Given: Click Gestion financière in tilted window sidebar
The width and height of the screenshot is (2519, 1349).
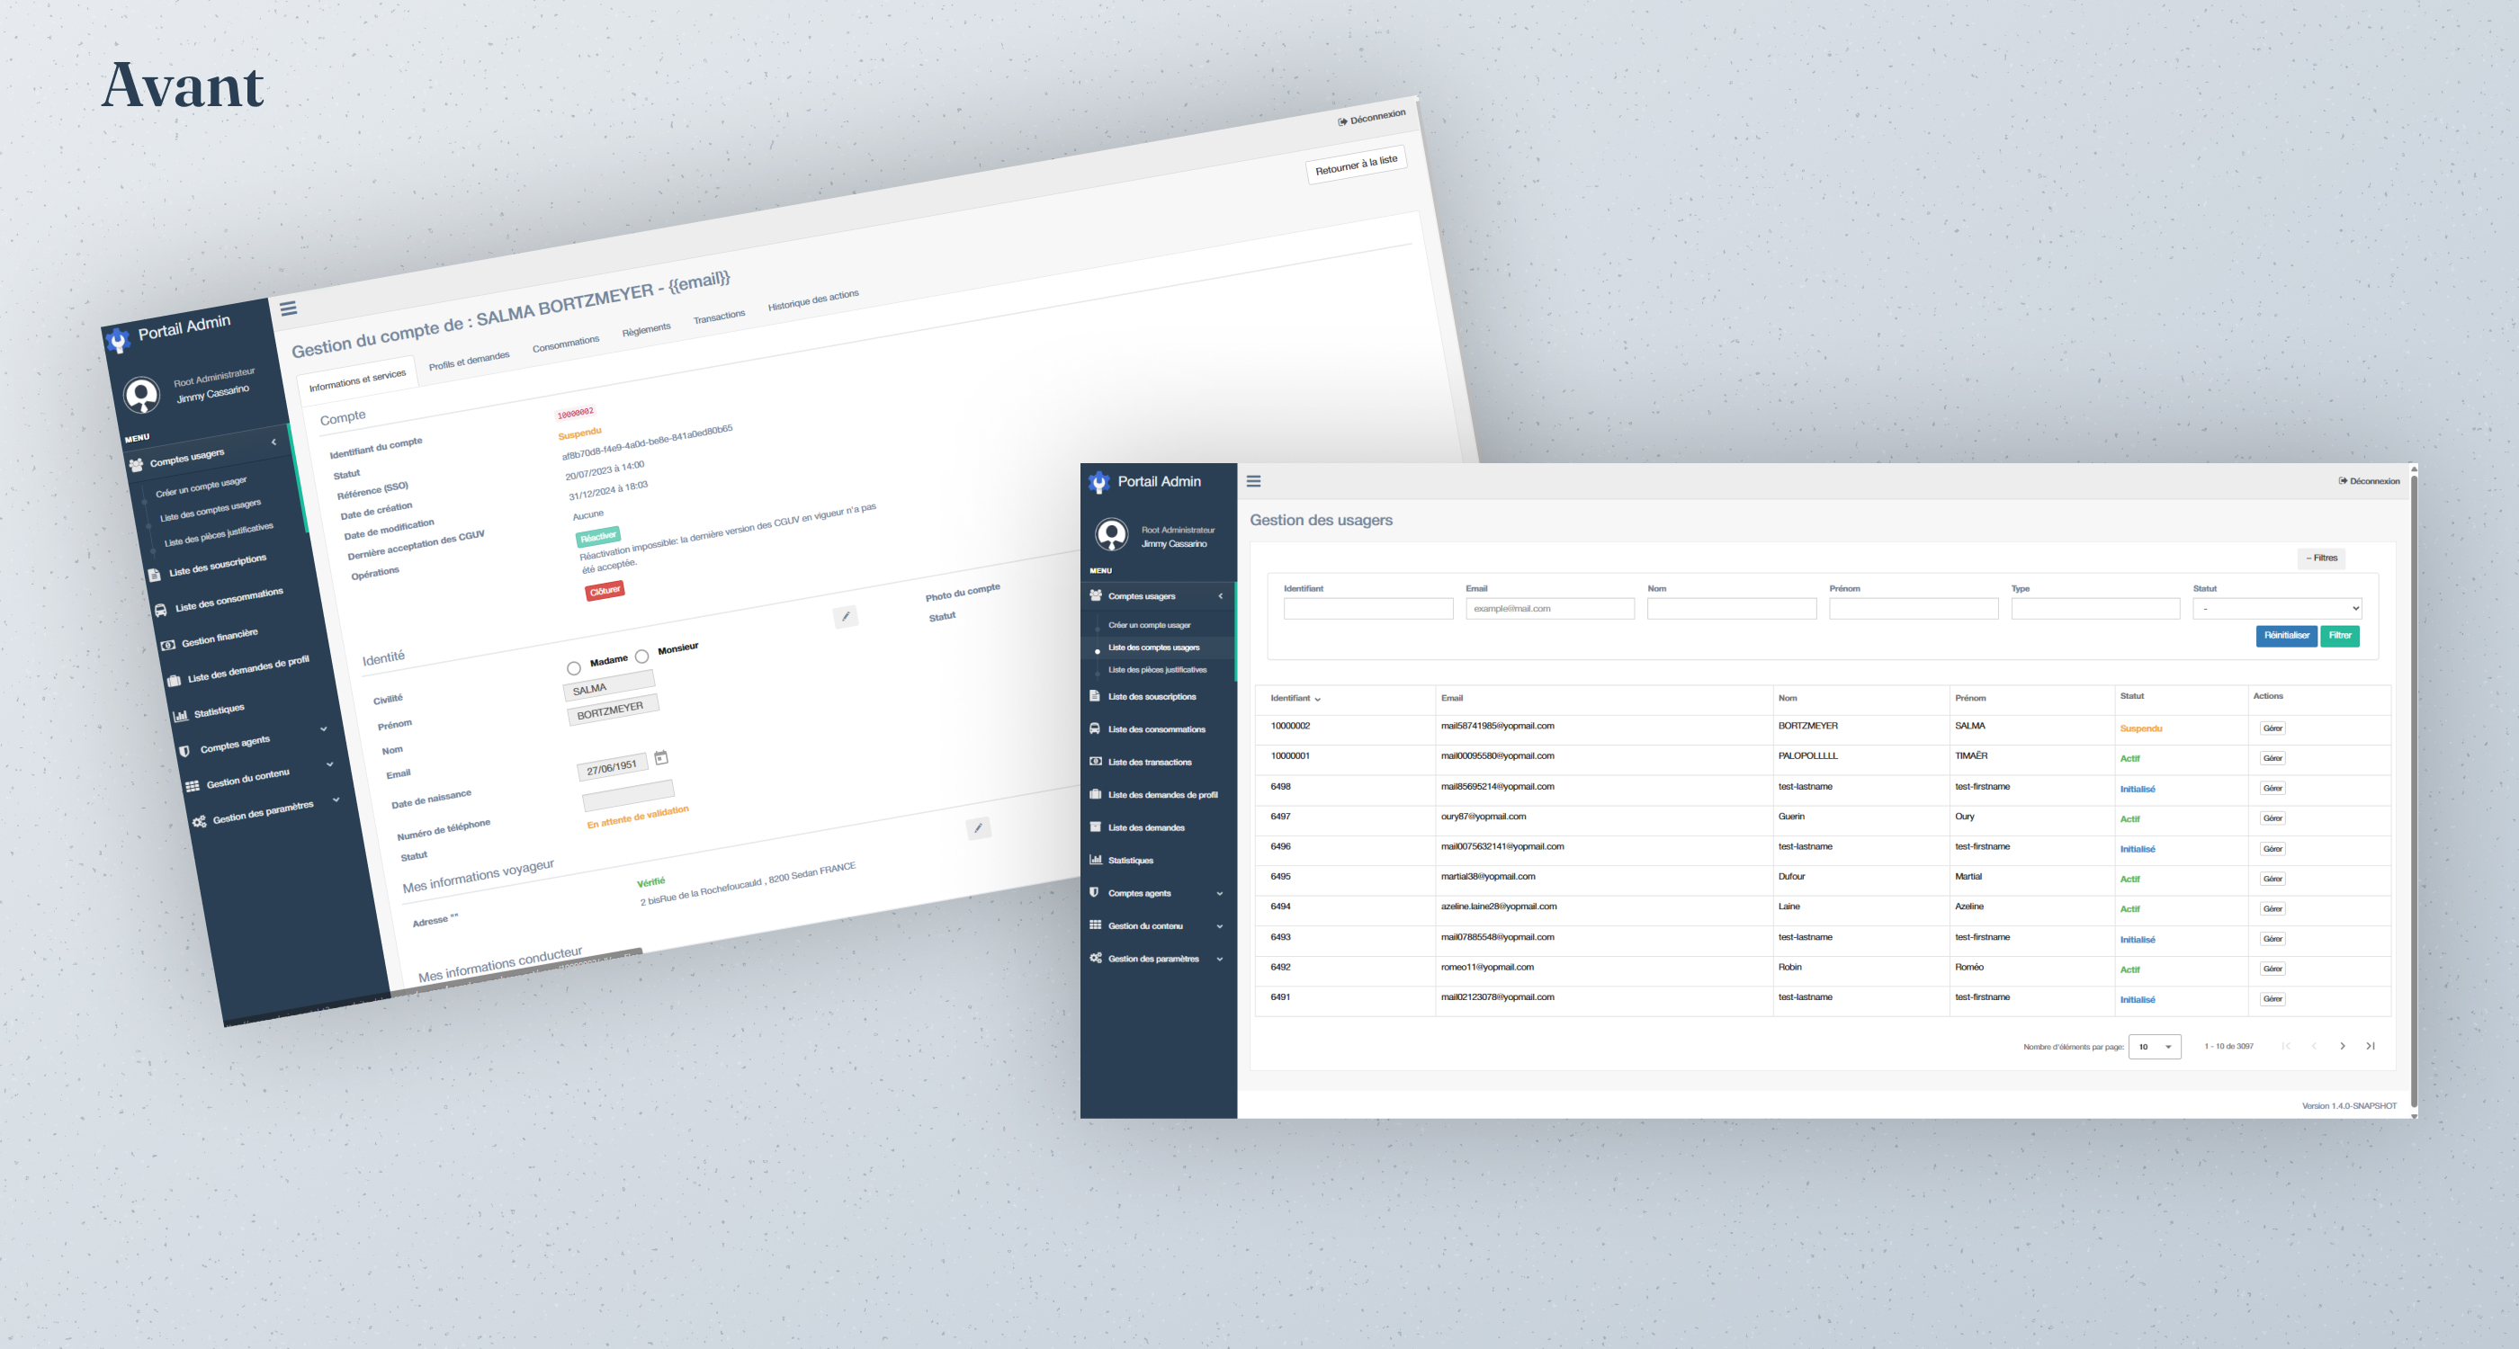Looking at the screenshot, I should click(x=219, y=638).
